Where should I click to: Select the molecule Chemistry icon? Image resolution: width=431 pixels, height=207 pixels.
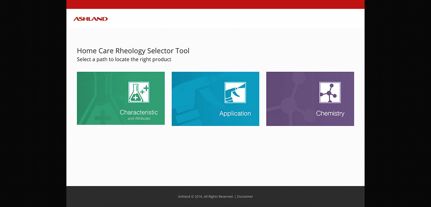pyautogui.click(x=330, y=92)
